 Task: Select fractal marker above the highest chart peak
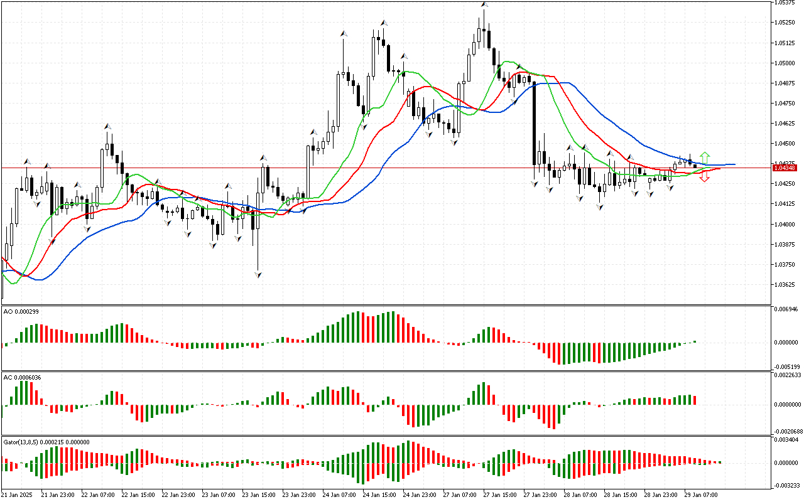pyautogui.click(x=484, y=4)
